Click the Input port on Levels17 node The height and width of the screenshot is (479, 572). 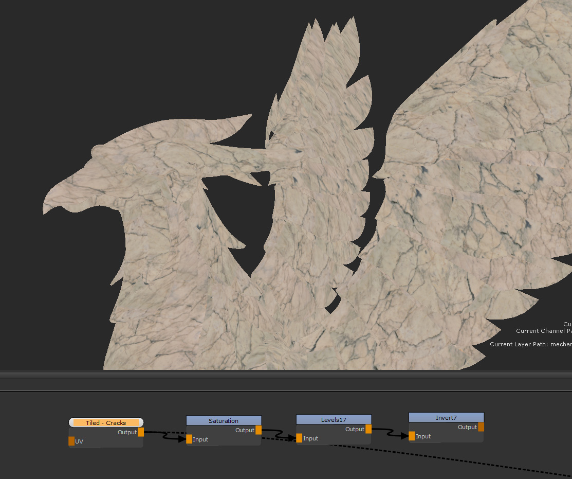pos(299,438)
